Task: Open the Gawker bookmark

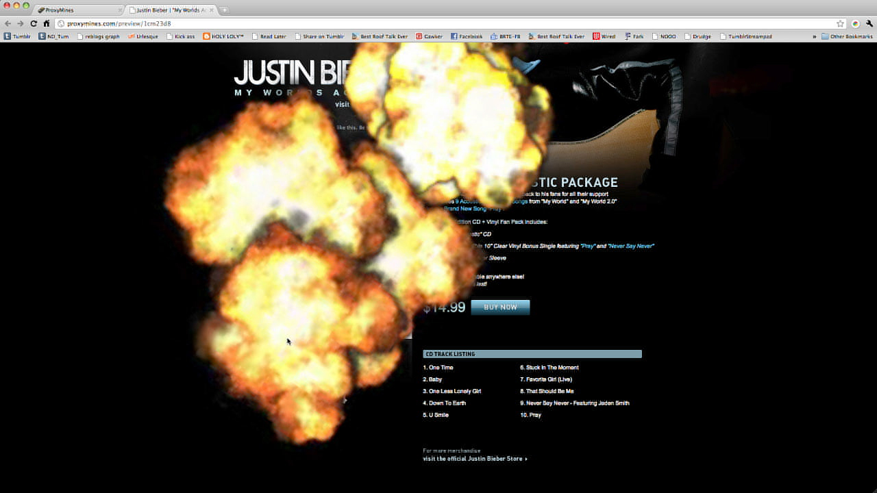Action: pyautogui.click(x=429, y=36)
